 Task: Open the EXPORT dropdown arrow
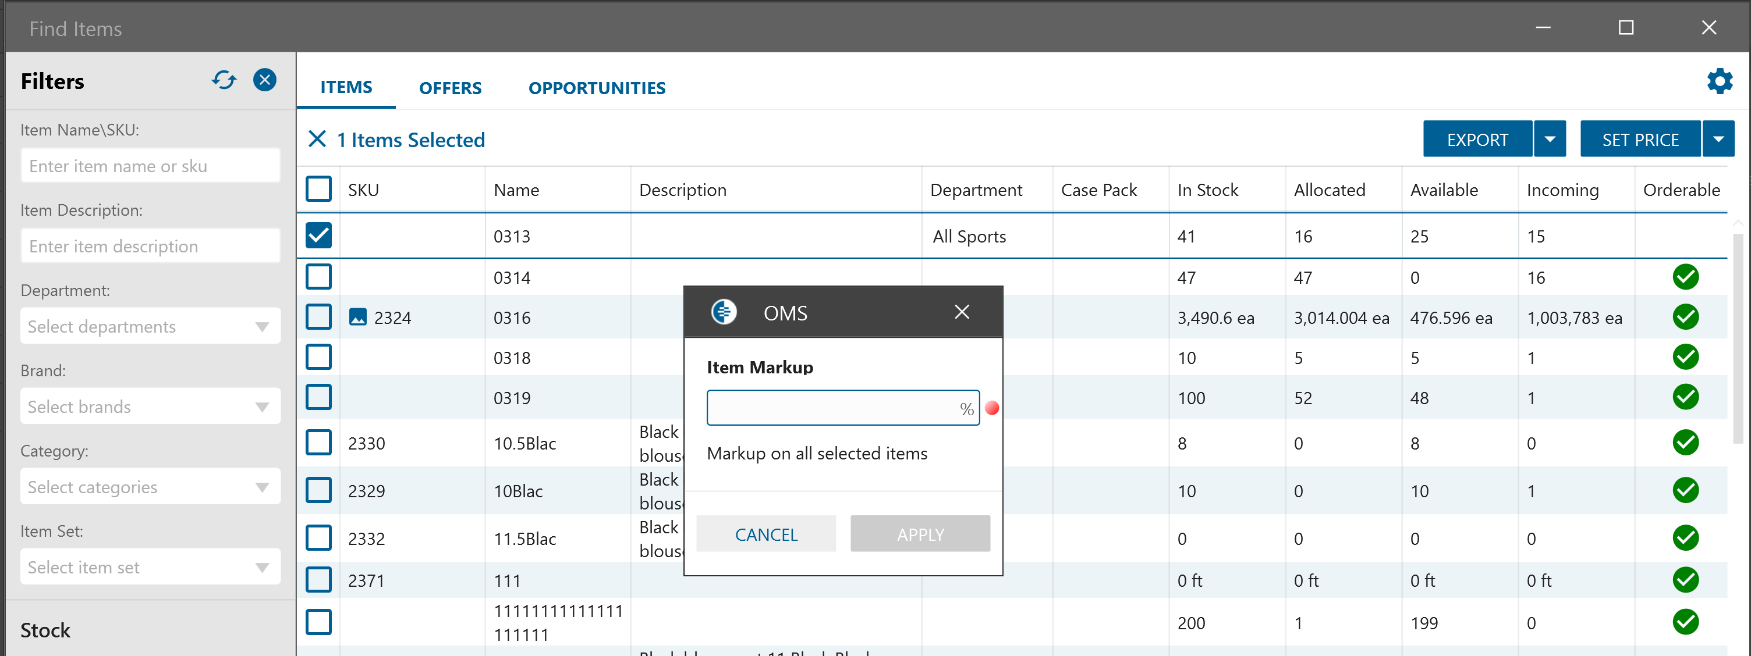(1550, 139)
